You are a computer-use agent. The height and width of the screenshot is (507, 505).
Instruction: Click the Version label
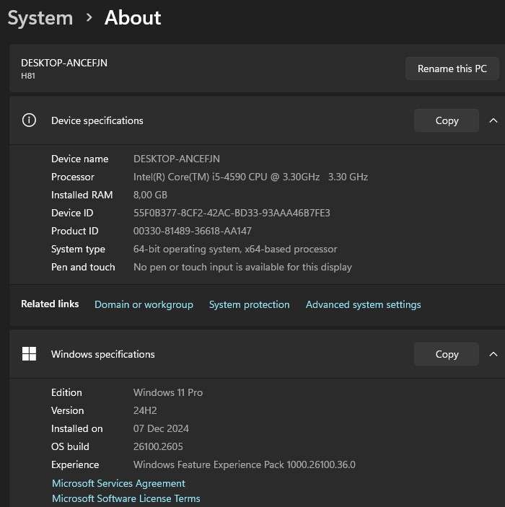coord(67,410)
